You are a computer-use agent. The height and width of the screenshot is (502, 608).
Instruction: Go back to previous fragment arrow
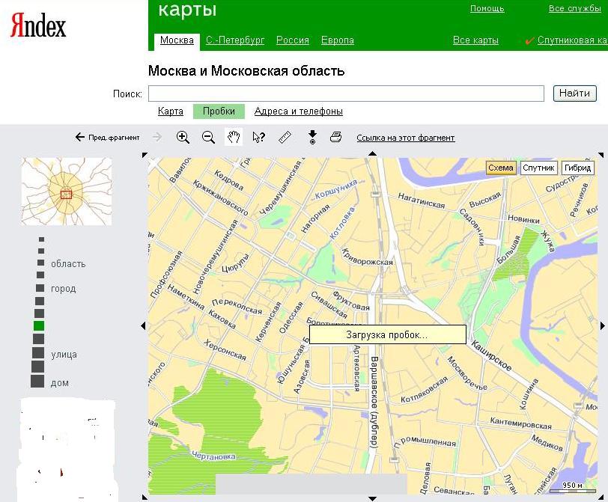80,138
